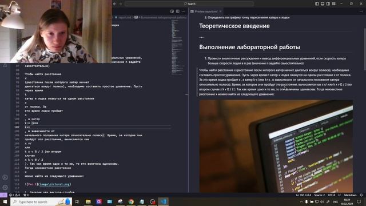Change indentation via 'Spaces: 2'

click(319, 195)
